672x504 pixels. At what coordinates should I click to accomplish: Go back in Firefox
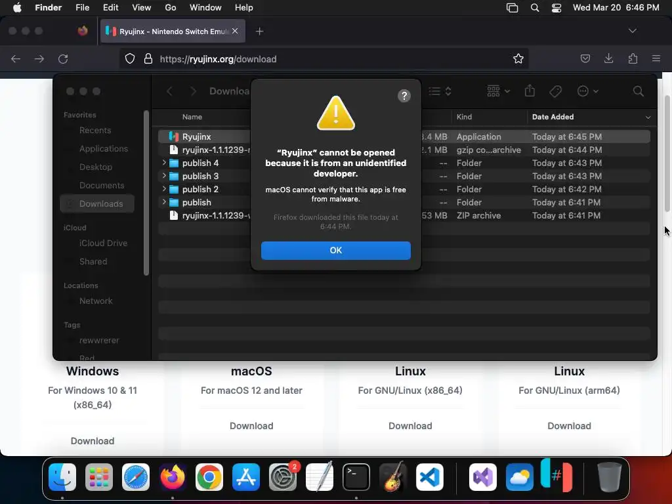click(16, 58)
